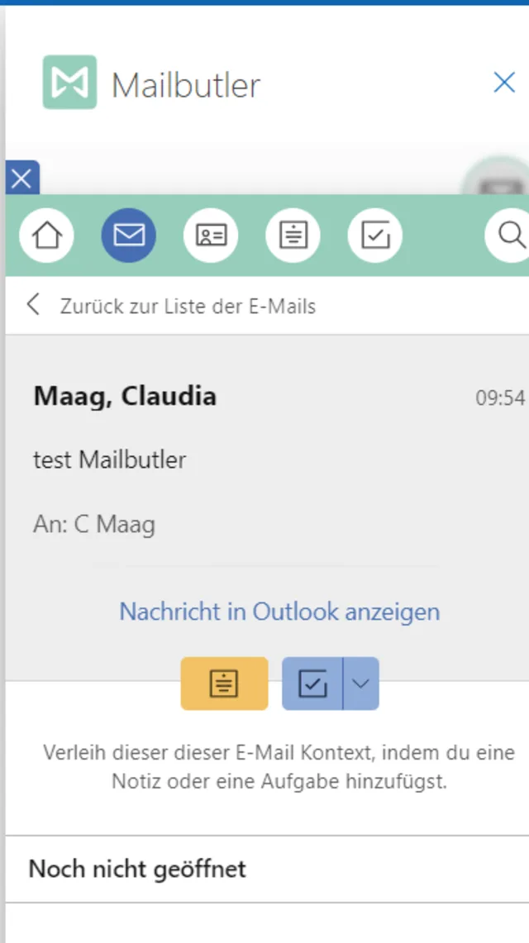Click "Nachricht in Outlook anzeigen" link

[x=279, y=612]
